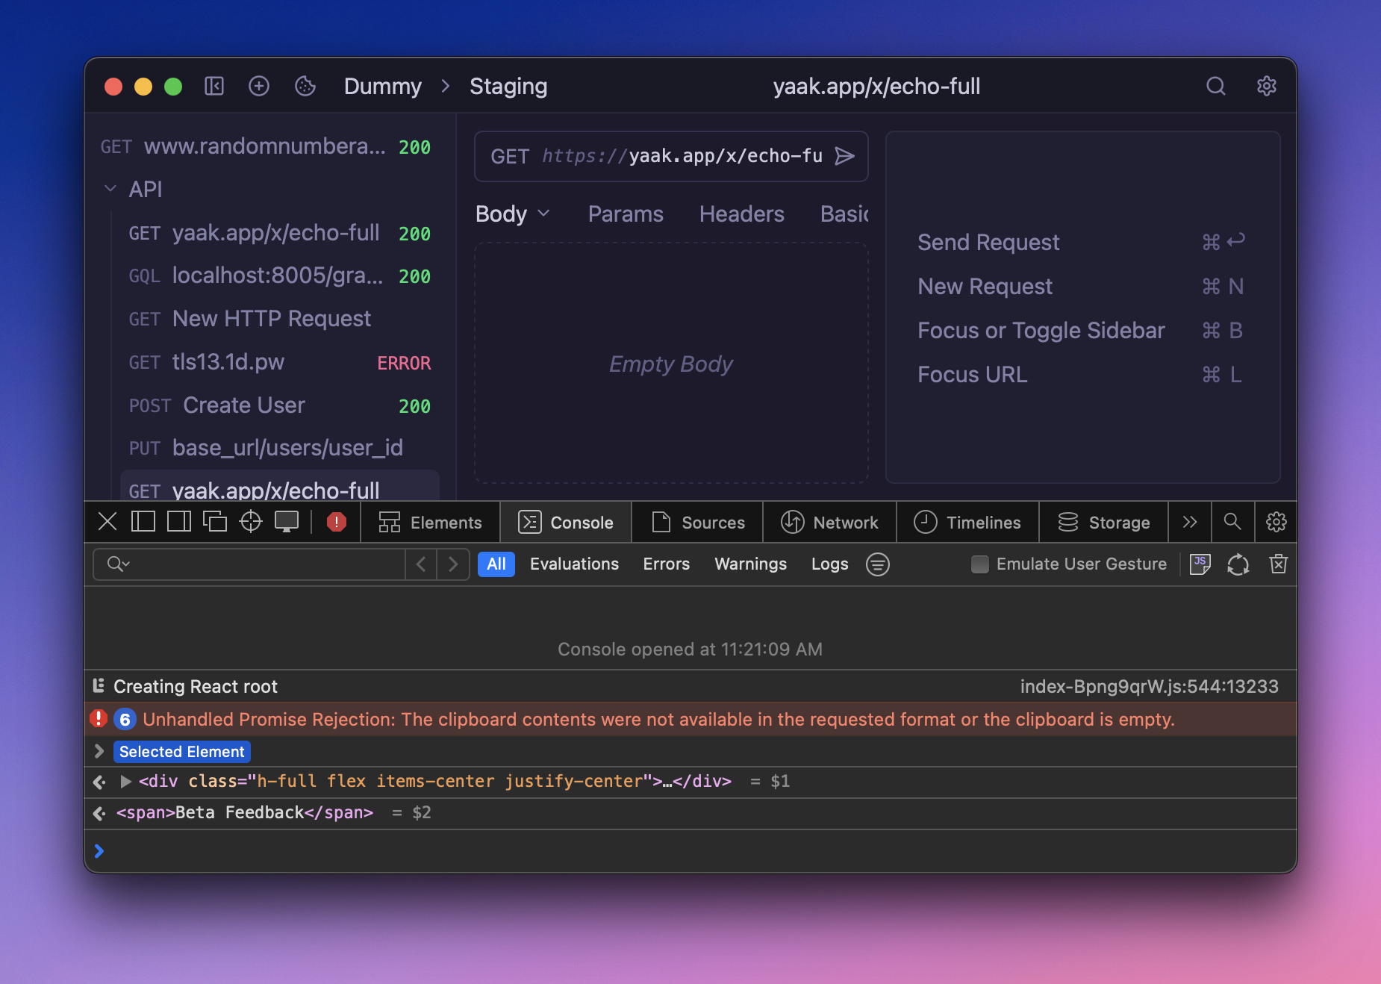This screenshot has width=1381, height=984.
Task: Collapse the API folder
Action: [x=110, y=189]
